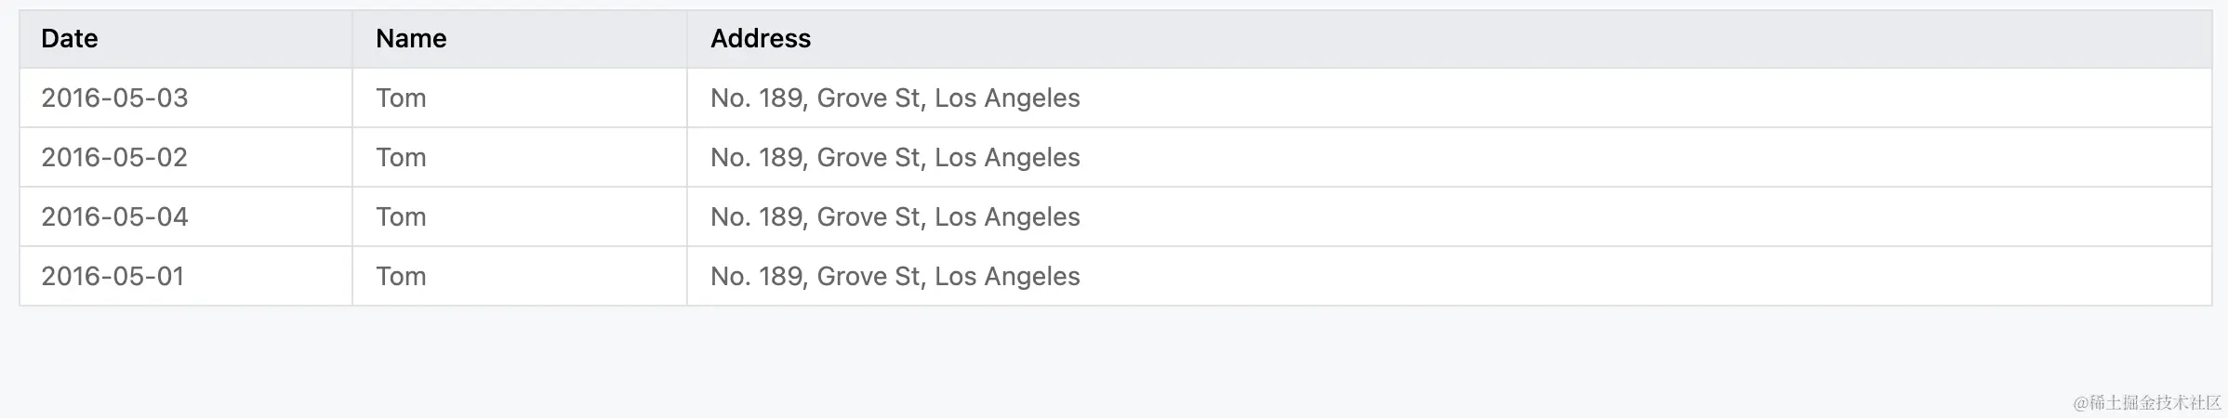Screen dimensions: 2228x418
Task: Click the watermark text at bottom right
Action: coord(2147,402)
